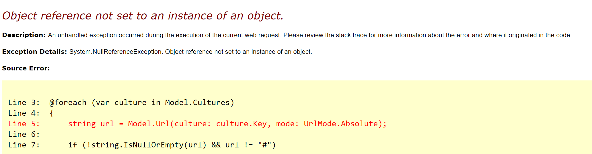
Task: Click the 'Line 4:' label
Action: (x=24, y=113)
